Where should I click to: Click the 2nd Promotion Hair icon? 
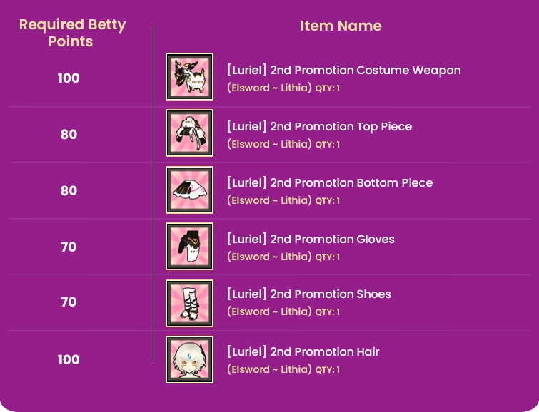click(189, 359)
